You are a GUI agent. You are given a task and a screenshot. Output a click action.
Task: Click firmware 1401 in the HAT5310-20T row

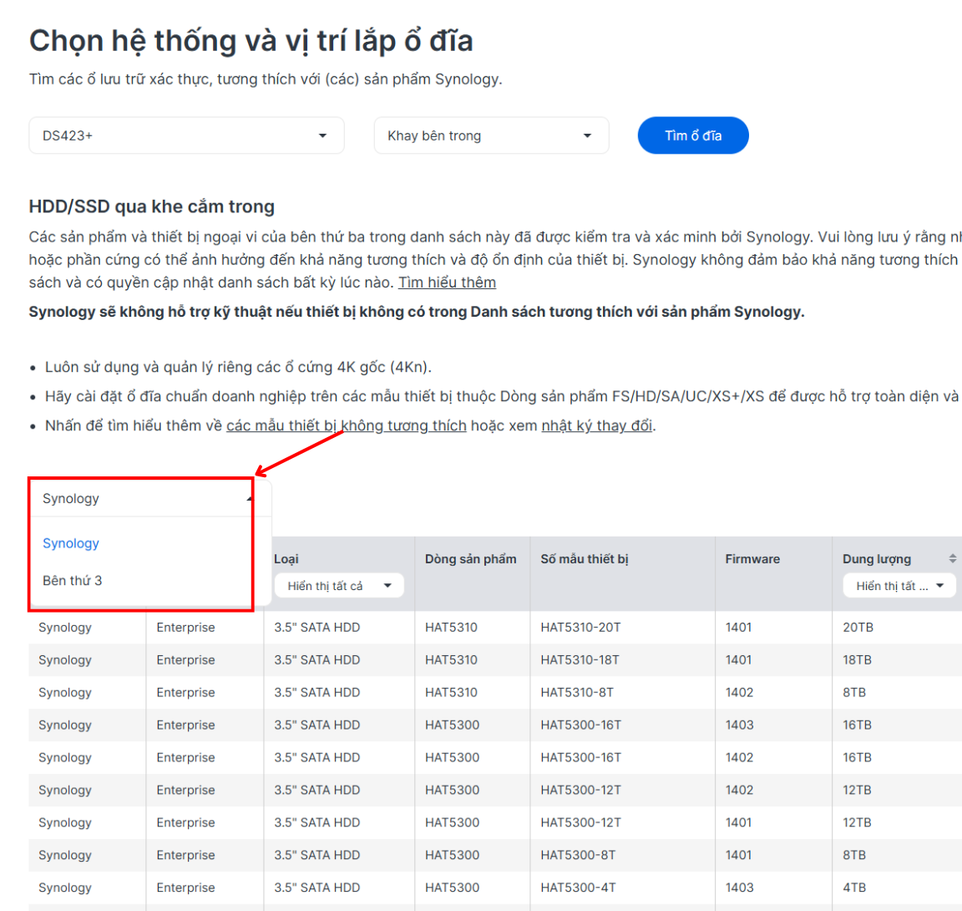tap(738, 628)
